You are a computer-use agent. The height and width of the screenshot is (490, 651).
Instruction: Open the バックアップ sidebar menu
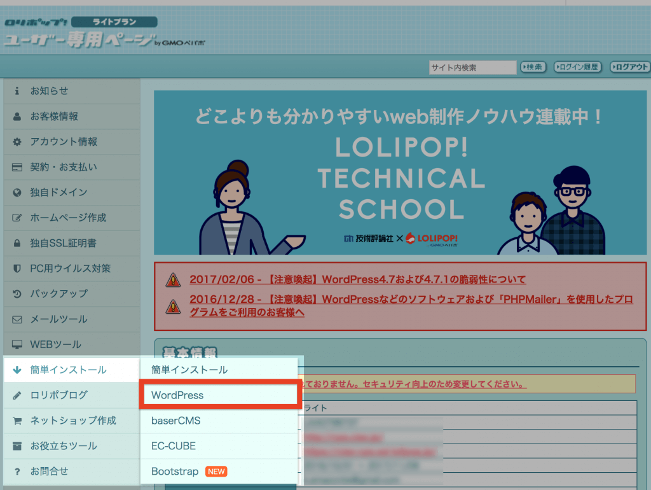coord(72,294)
